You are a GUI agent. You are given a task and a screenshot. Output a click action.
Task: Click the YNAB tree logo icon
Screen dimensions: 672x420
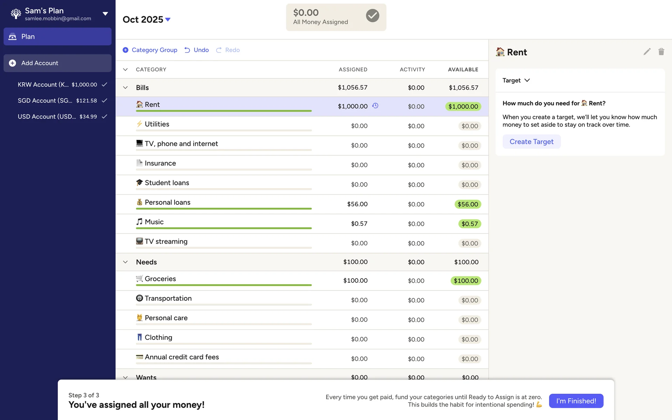16,14
